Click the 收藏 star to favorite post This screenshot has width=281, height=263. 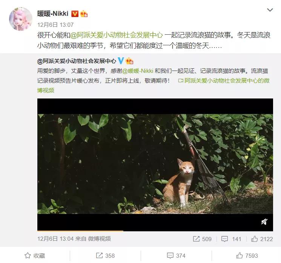click(x=35, y=255)
